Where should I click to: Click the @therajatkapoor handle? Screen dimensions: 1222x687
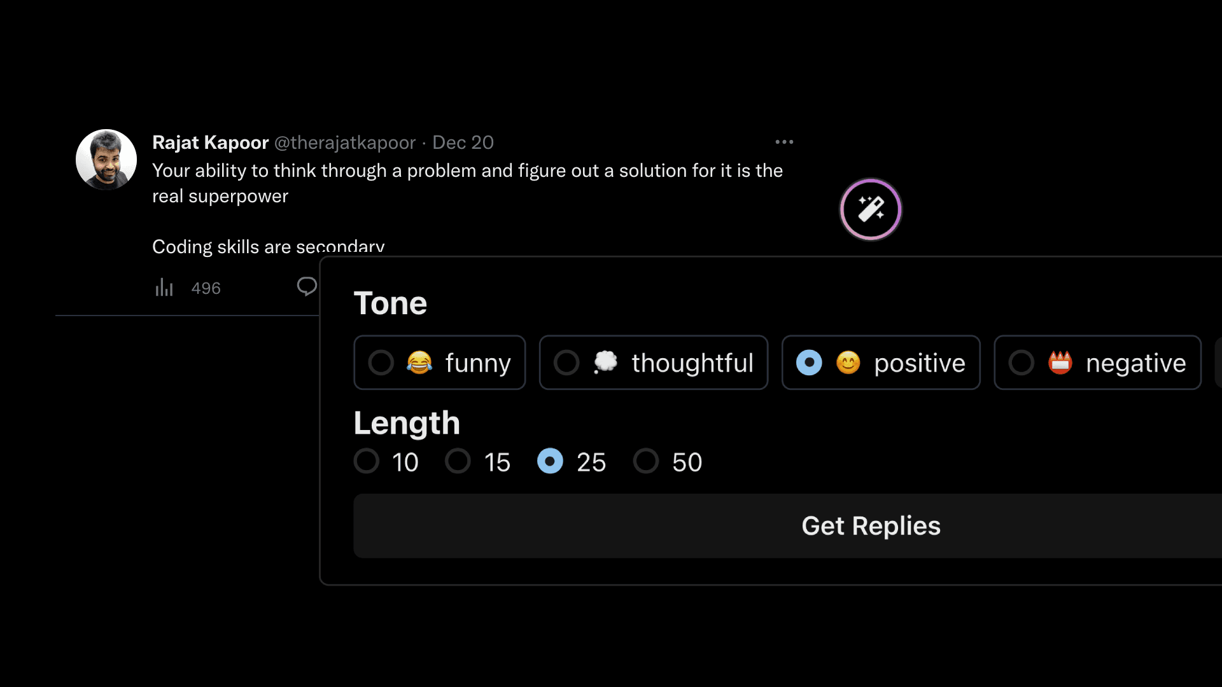tap(344, 142)
